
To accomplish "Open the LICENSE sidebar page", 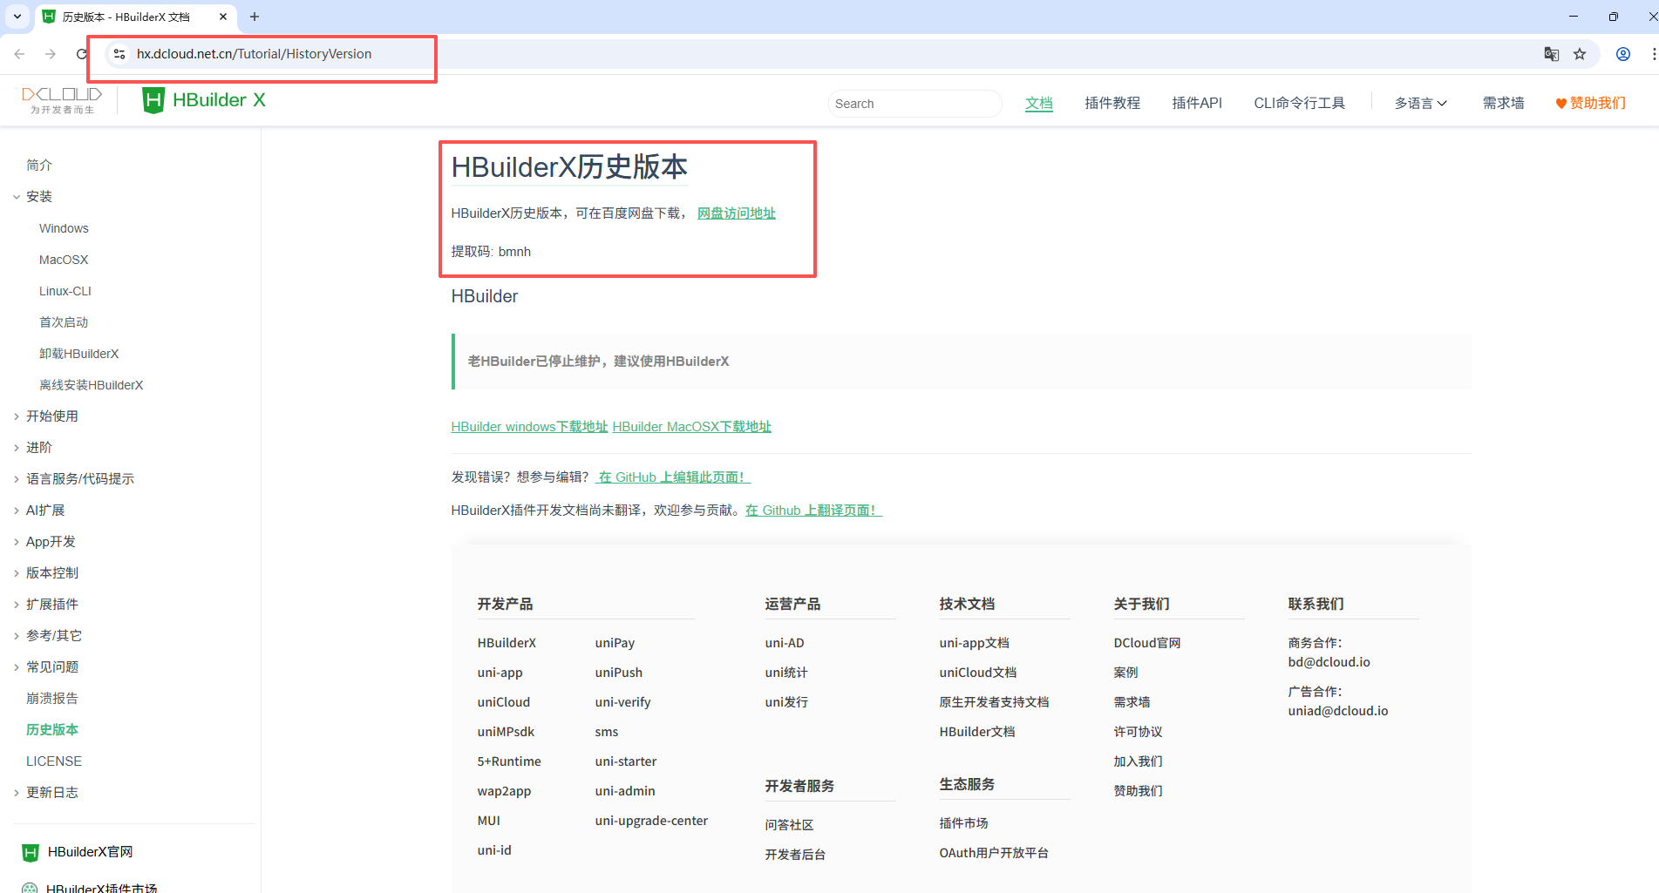I will 54,761.
